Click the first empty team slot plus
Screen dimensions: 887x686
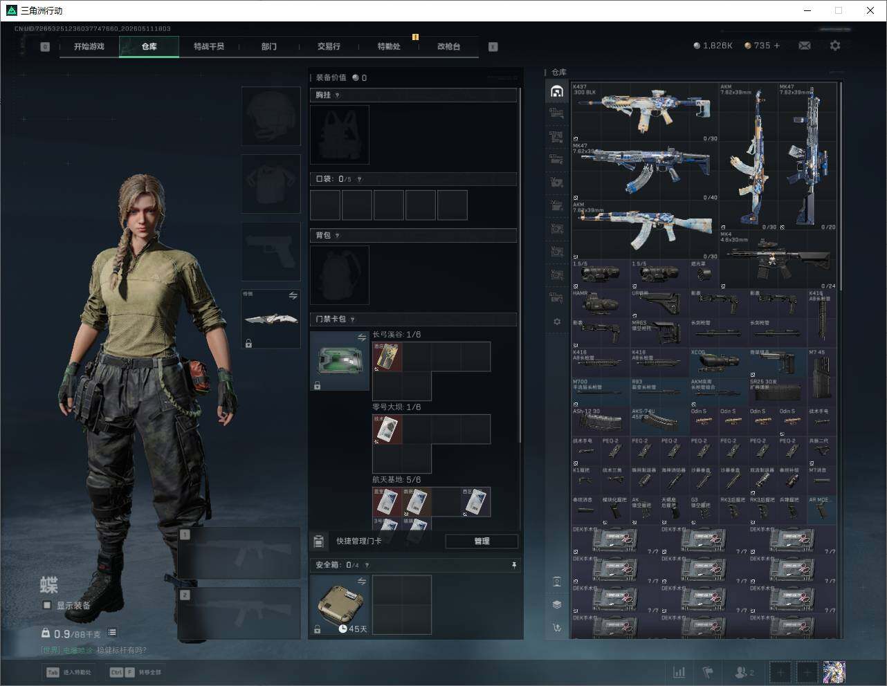[x=780, y=672]
